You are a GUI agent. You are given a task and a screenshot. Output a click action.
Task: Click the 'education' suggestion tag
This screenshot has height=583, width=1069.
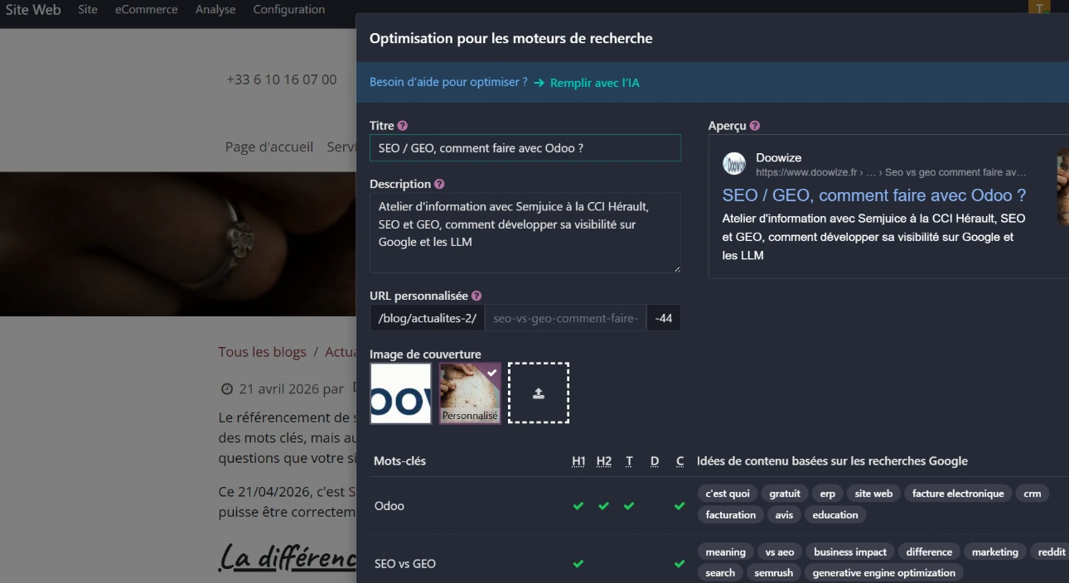pyautogui.click(x=835, y=515)
